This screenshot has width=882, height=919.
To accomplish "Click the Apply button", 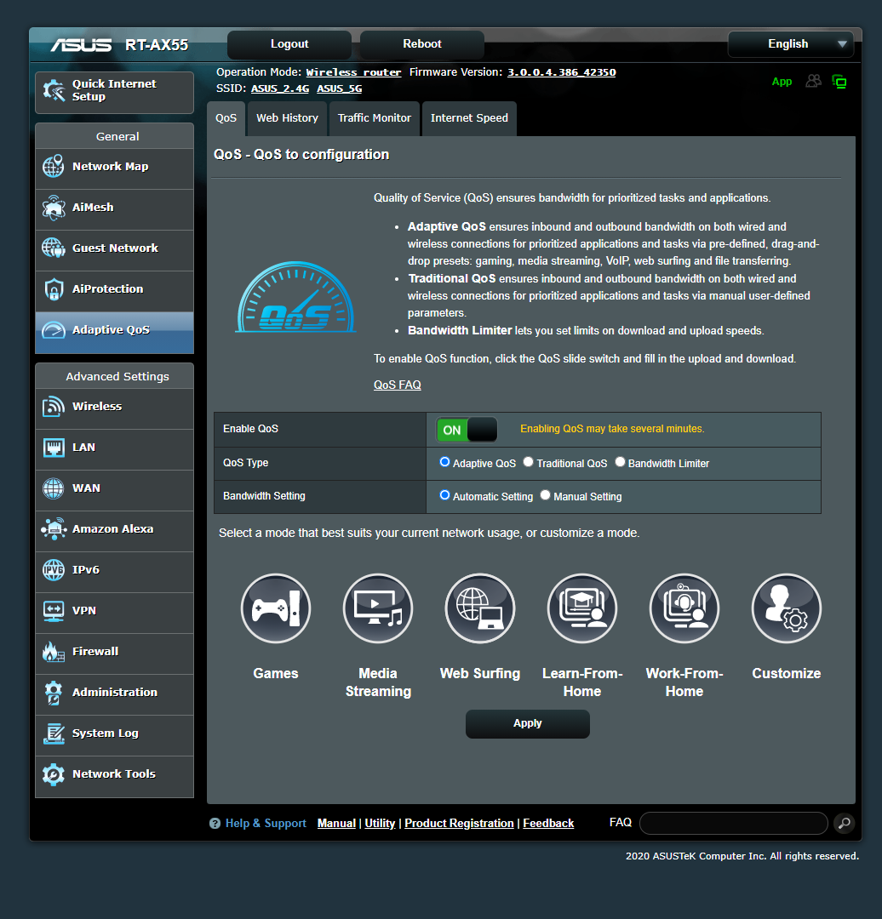I will (x=528, y=724).
